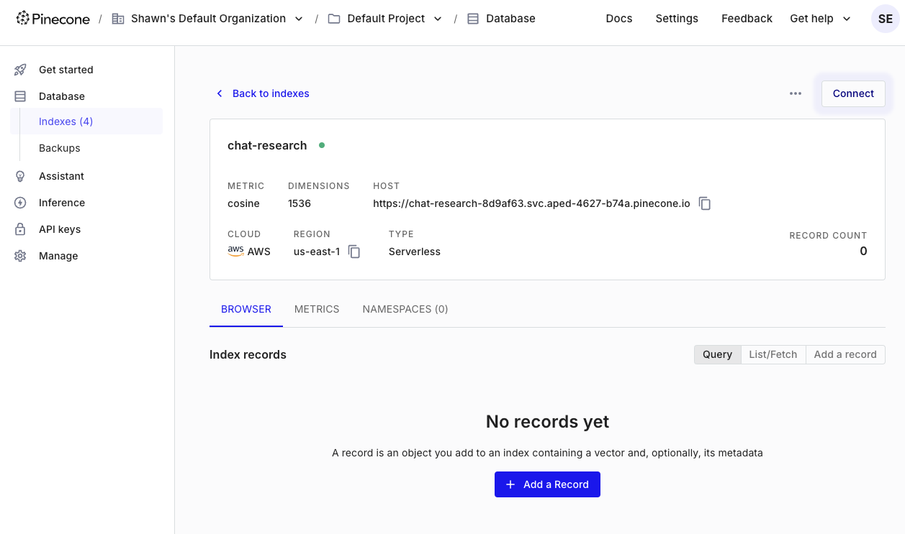This screenshot has height=534, width=905.
Task: Click the blue Add a Record button
Action: (x=547, y=484)
